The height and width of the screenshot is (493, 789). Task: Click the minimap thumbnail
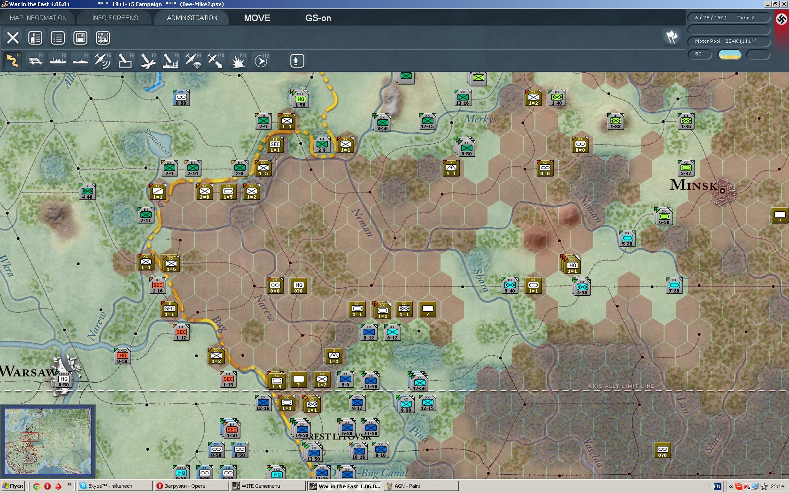[x=48, y=441]
